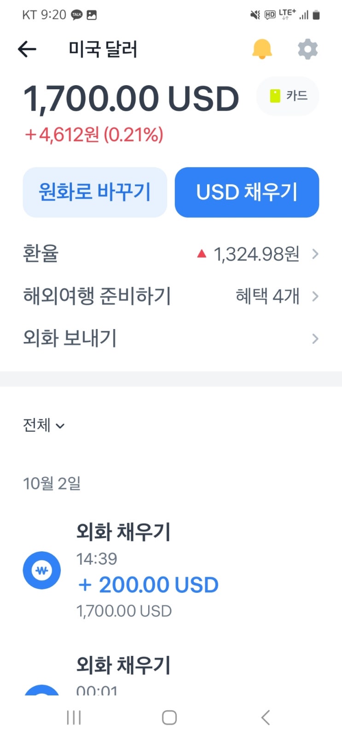The height and width of the screenshot is (741, 342).
Task: Tap the Android home button
Action: (x=169, y=717)
